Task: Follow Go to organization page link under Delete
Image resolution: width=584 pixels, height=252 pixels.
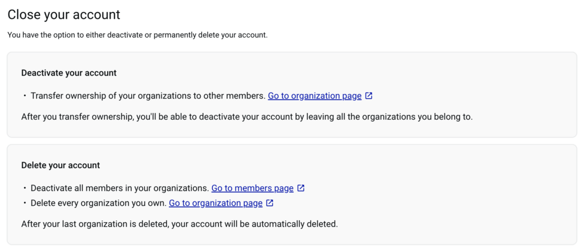Action: point(216,203)
